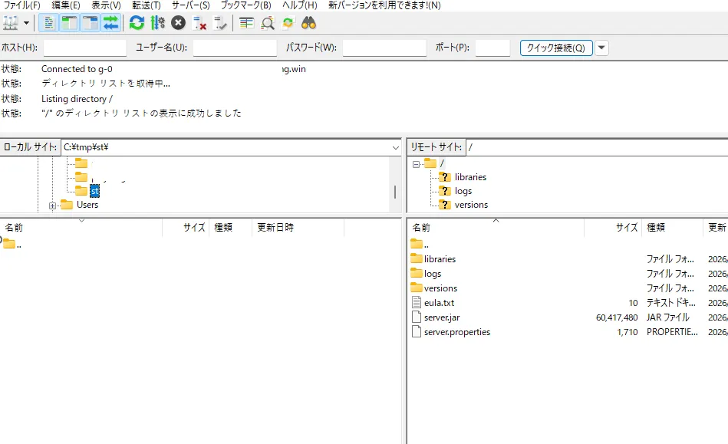Open the Site Manager dropdown arrow

point(27,23)
